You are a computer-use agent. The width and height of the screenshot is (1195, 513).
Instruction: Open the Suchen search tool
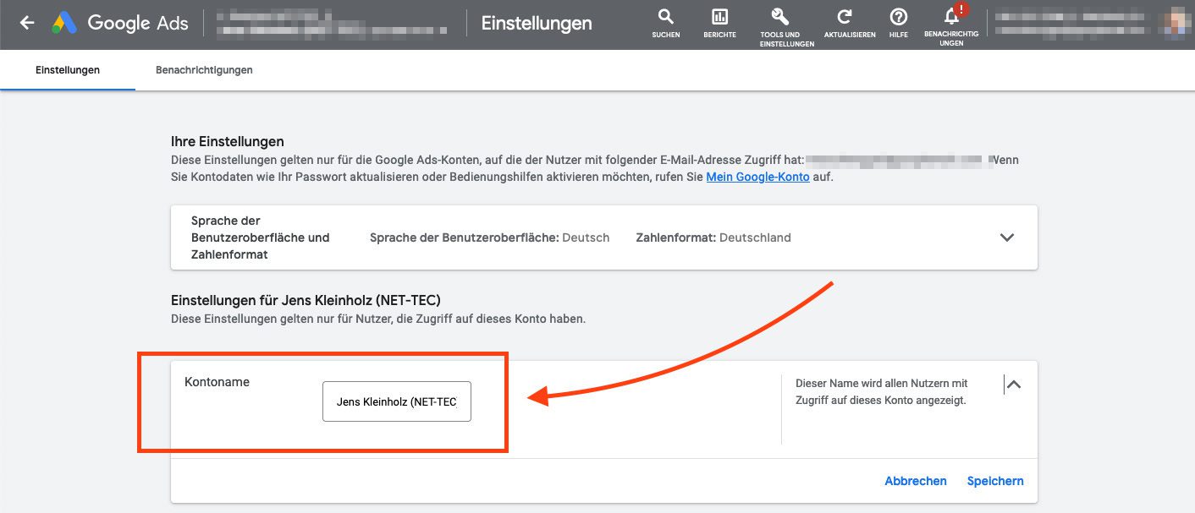666,23
